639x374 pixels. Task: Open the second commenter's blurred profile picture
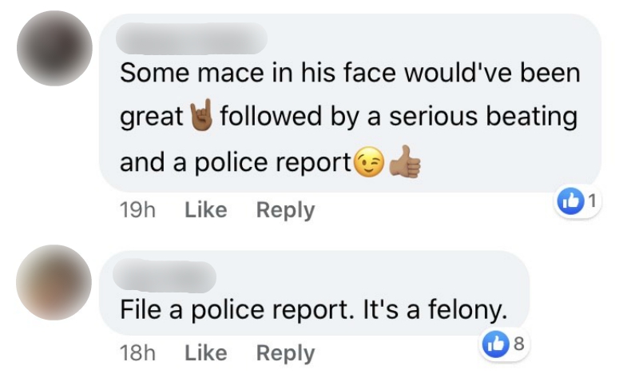pyautogui.click(x=54, y=282)
